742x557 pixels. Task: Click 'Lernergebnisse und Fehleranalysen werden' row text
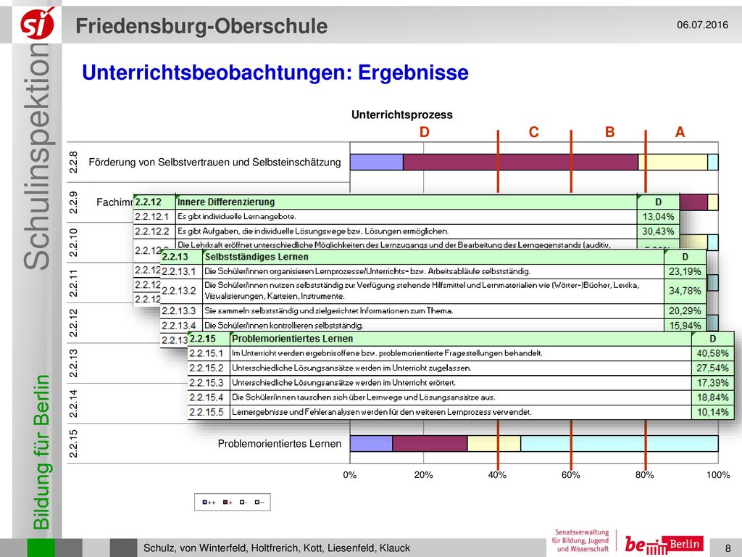pos(382,412)
